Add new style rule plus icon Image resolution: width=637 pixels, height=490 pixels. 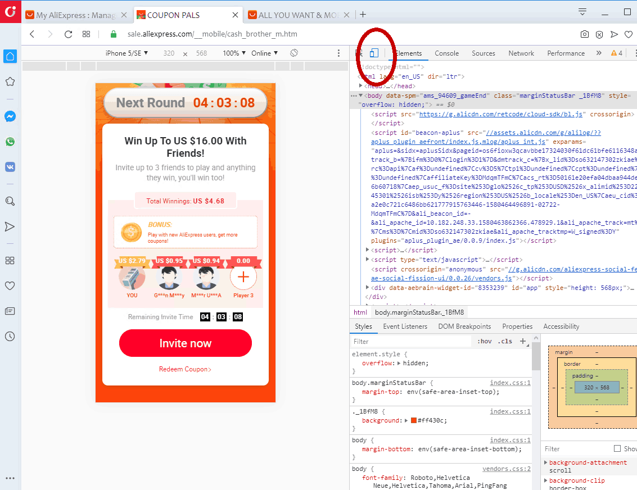[523, 342]
